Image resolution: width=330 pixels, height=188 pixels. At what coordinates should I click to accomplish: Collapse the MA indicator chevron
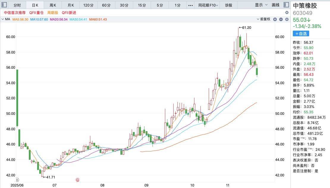click(3, 19)
